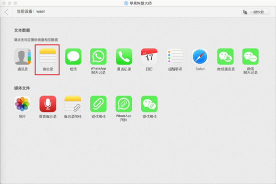Image resolution: width=276 pixels, height=184 pixels.
Task: Click the 微信附件 WeChat attachments icon
Action: [x=149, y=104]
